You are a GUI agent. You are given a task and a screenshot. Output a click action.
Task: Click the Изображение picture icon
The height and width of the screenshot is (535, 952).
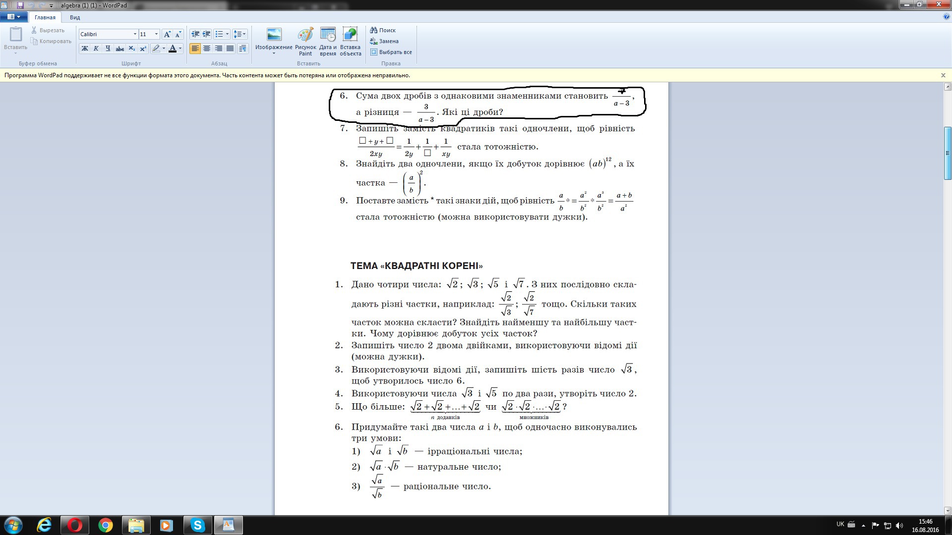tap(274, 35)
